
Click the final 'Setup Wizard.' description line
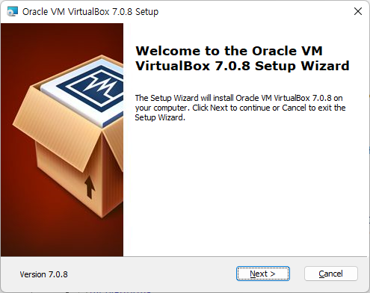tap(160, 117)
